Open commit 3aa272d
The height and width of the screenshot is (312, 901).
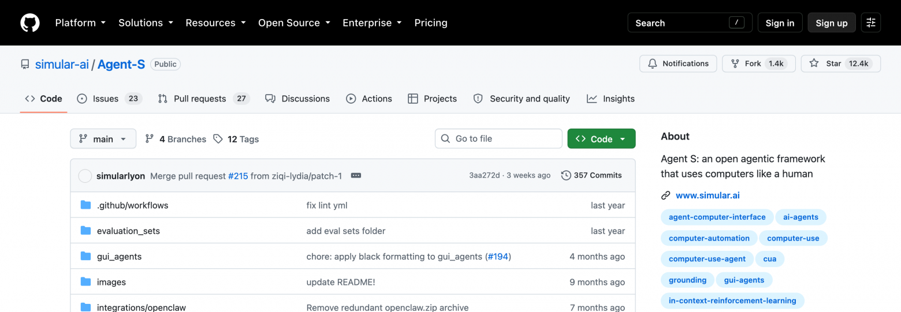(485, 175)
